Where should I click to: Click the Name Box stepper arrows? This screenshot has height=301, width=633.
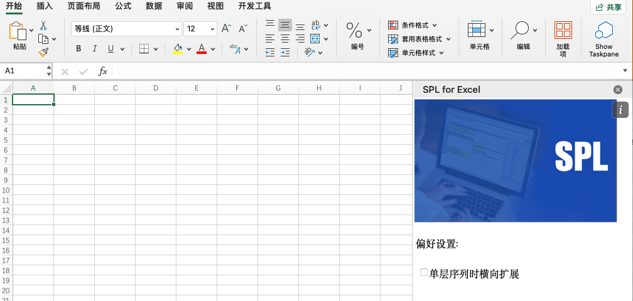[49, 71]
